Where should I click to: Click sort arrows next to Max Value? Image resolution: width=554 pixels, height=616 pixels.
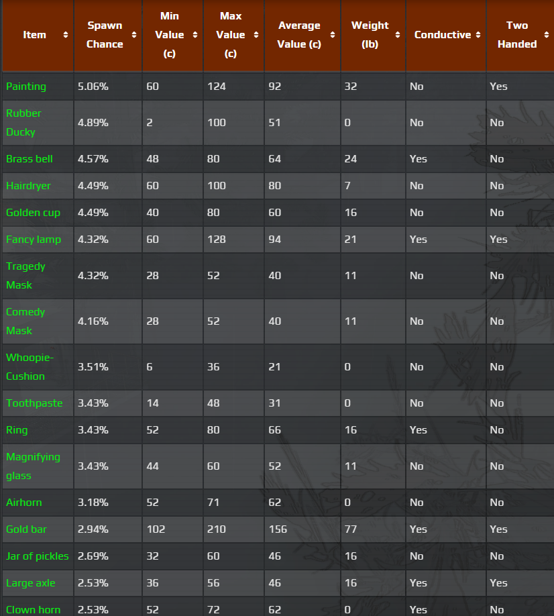click(x=256, y=35)
